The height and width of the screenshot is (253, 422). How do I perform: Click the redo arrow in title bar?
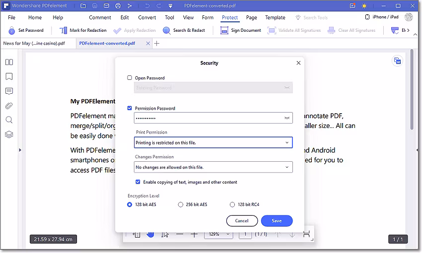coord(159,5)
